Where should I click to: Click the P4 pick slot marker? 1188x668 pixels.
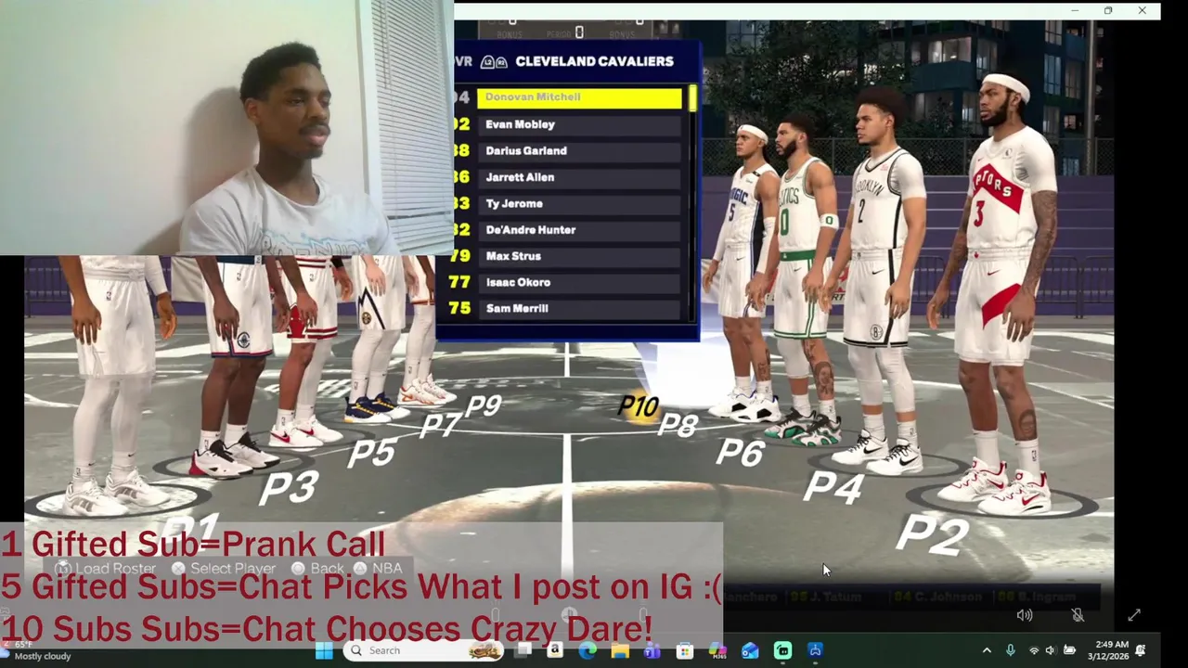click(x=833, y=488)
